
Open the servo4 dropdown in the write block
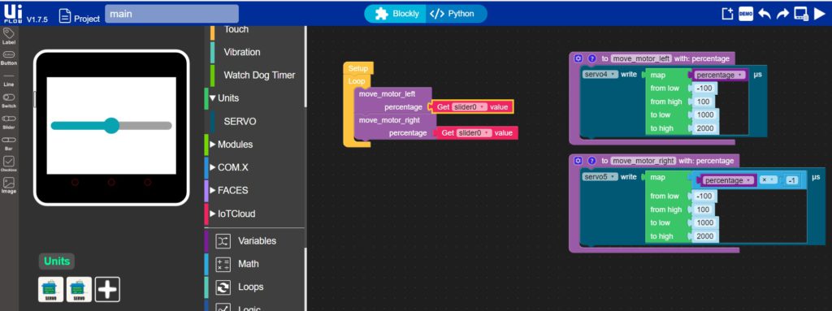[600, 75]
